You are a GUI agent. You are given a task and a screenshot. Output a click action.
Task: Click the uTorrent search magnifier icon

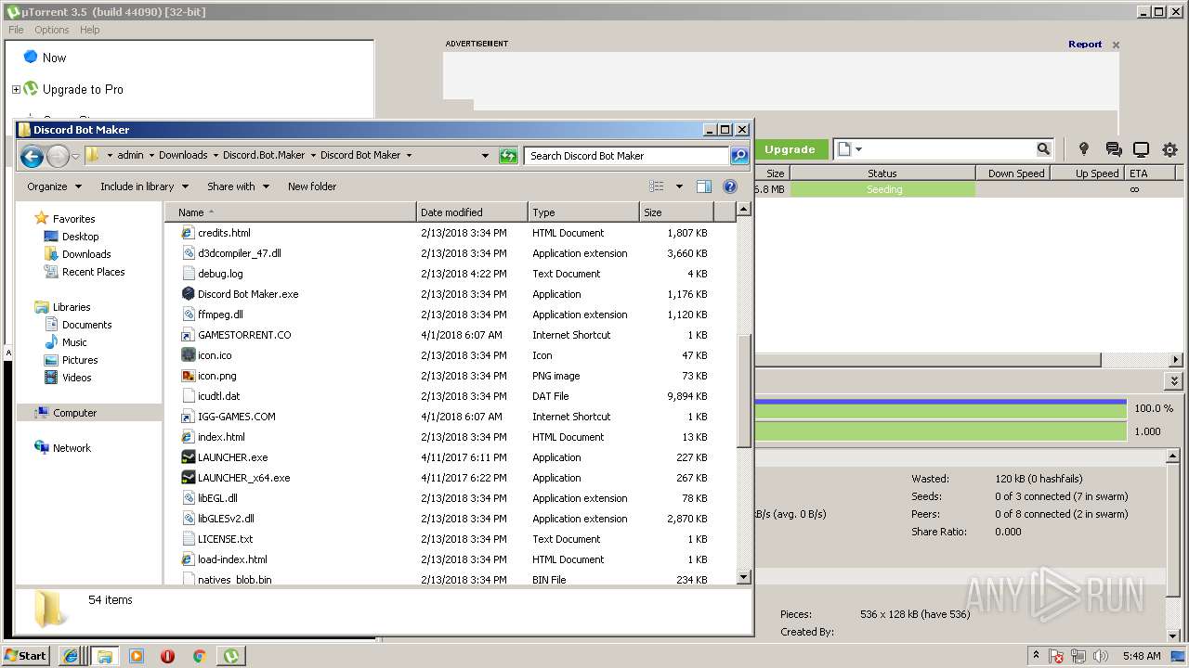(1043, 149)
